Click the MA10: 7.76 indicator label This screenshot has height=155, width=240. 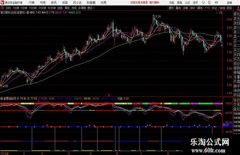click(x=48, y=12)
